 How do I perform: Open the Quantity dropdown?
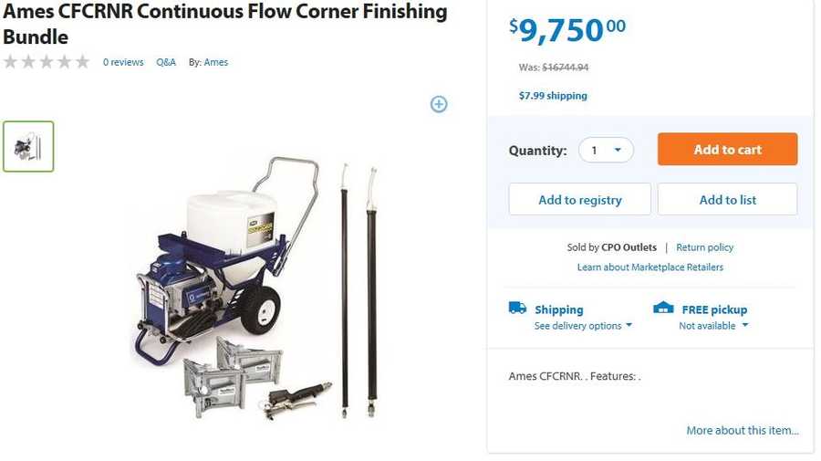606,150
